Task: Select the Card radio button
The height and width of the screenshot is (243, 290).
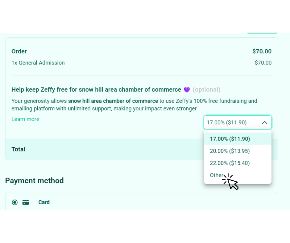Action: [x=14, y=203]
